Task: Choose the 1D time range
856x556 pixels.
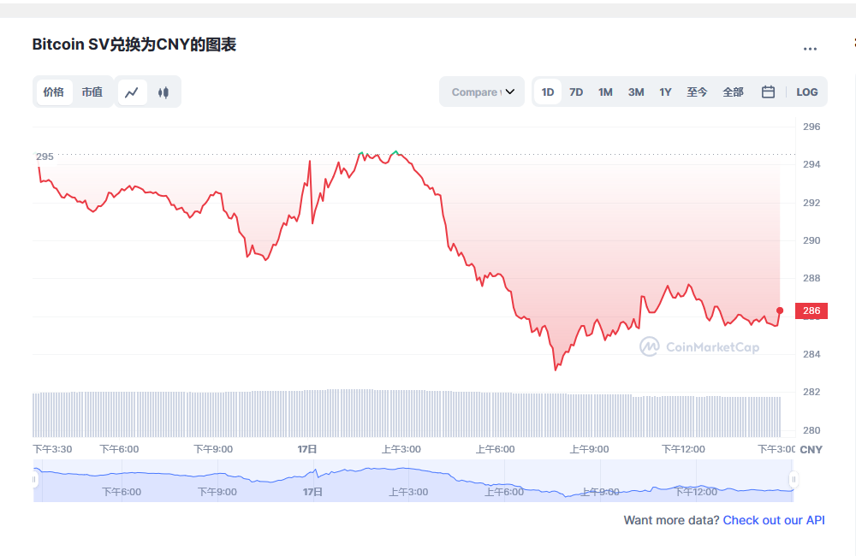Action: 548,92
